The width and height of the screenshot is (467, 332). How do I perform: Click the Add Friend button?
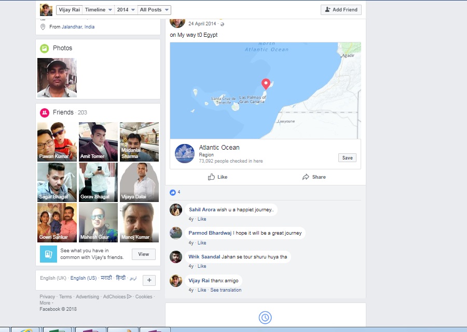341,9
